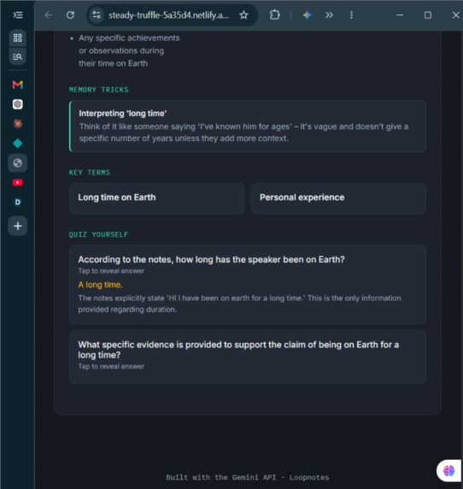This screenshot has width=463, height=489.
Task: Open YouTube from the sidebar
Action: (18, 183)
